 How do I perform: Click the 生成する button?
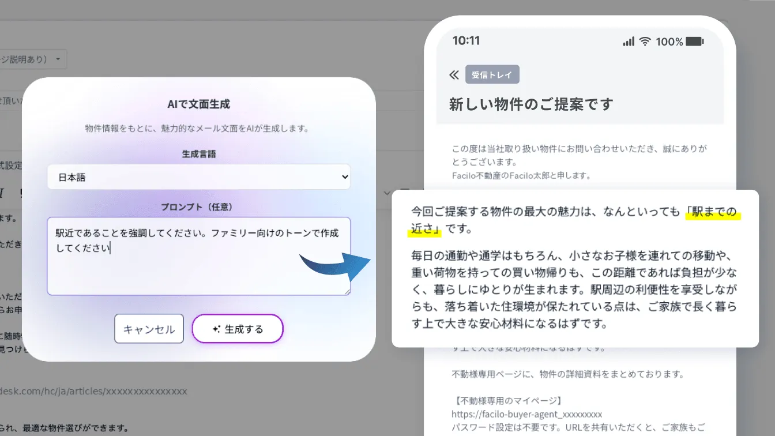click(238, 329)
